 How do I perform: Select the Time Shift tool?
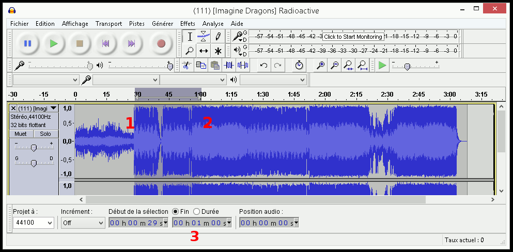[x=204, y=51]
